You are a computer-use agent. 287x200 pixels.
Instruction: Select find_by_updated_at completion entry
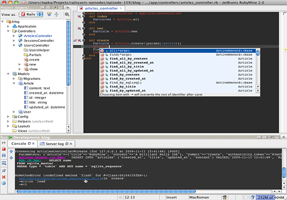pos(178,91)
